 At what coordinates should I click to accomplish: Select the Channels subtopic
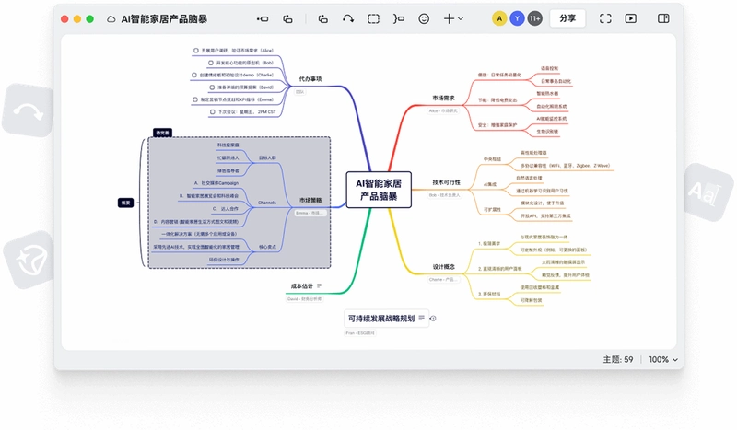coord(267,203)
